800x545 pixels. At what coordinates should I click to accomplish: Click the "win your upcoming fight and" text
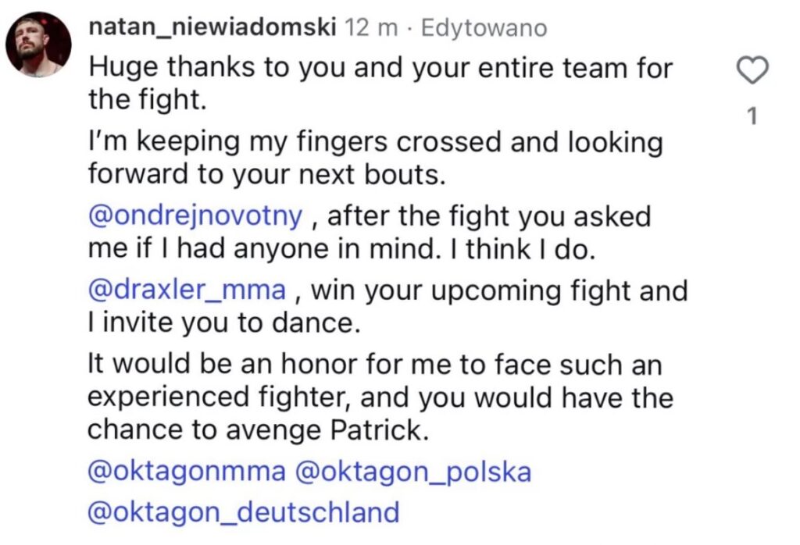tap(499, 291)
